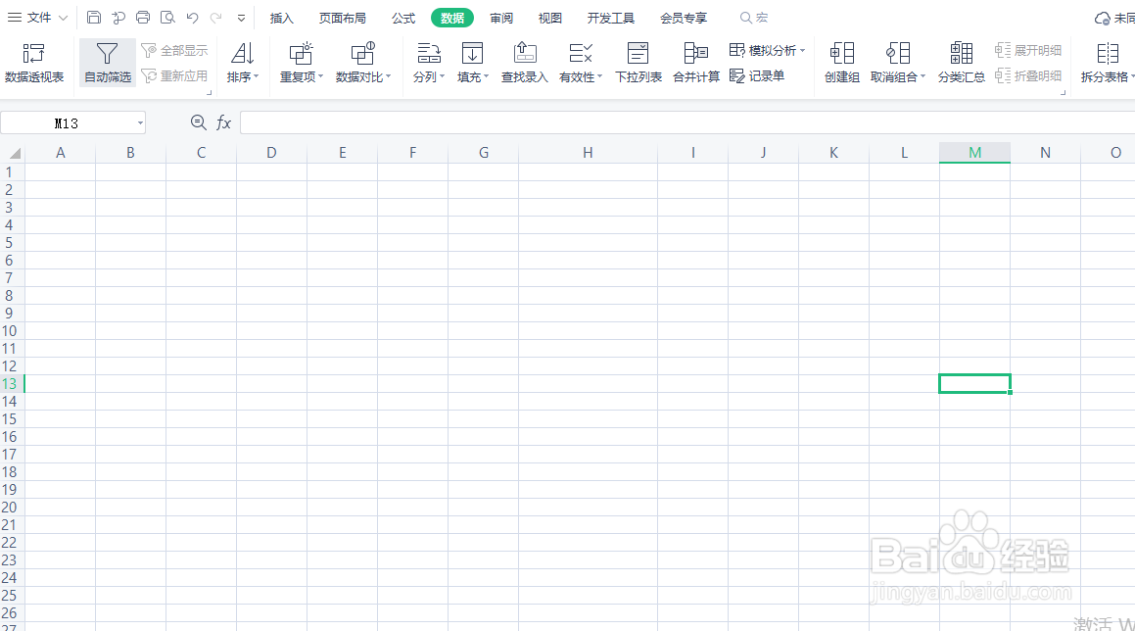Select column A header
Viewport: 1135px width, 631px height.
pyautogui.click(x=60, y=153)
